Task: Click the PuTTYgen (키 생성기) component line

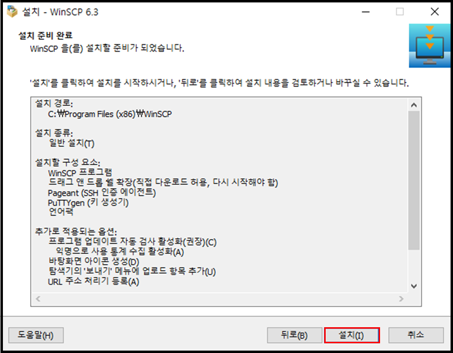Action: [x=88, y=202]
